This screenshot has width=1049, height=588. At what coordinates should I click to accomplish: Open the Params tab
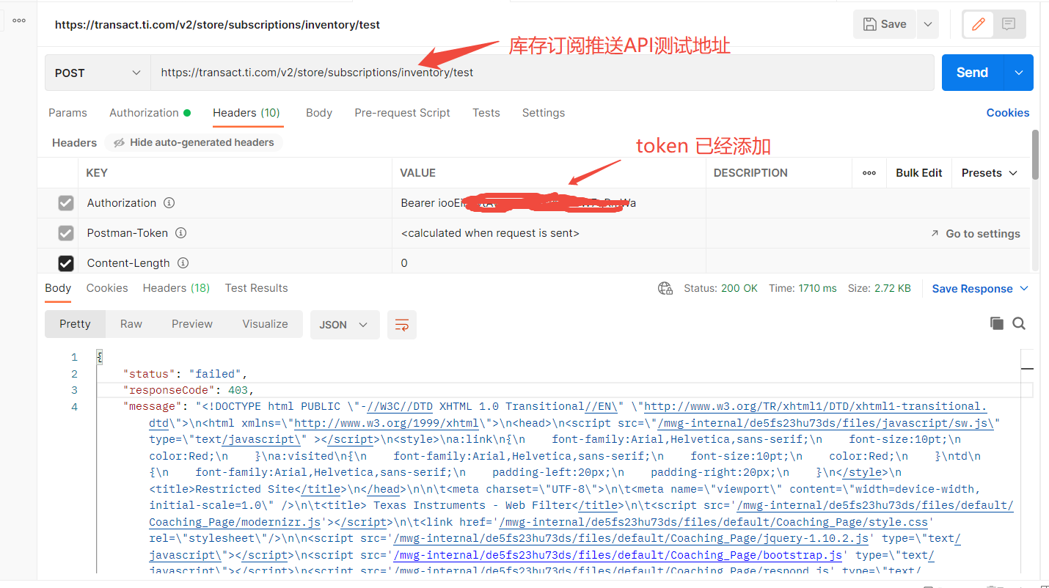[67, 113]
